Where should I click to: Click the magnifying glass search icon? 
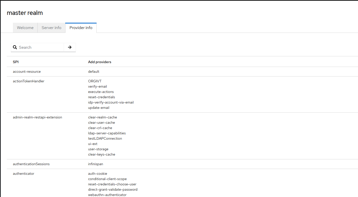point(15,47)
